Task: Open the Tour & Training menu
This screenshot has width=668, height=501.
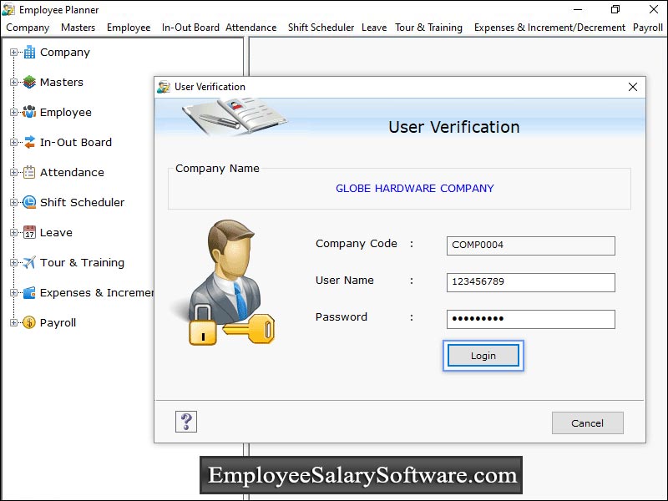Action: tap(429, 27)
